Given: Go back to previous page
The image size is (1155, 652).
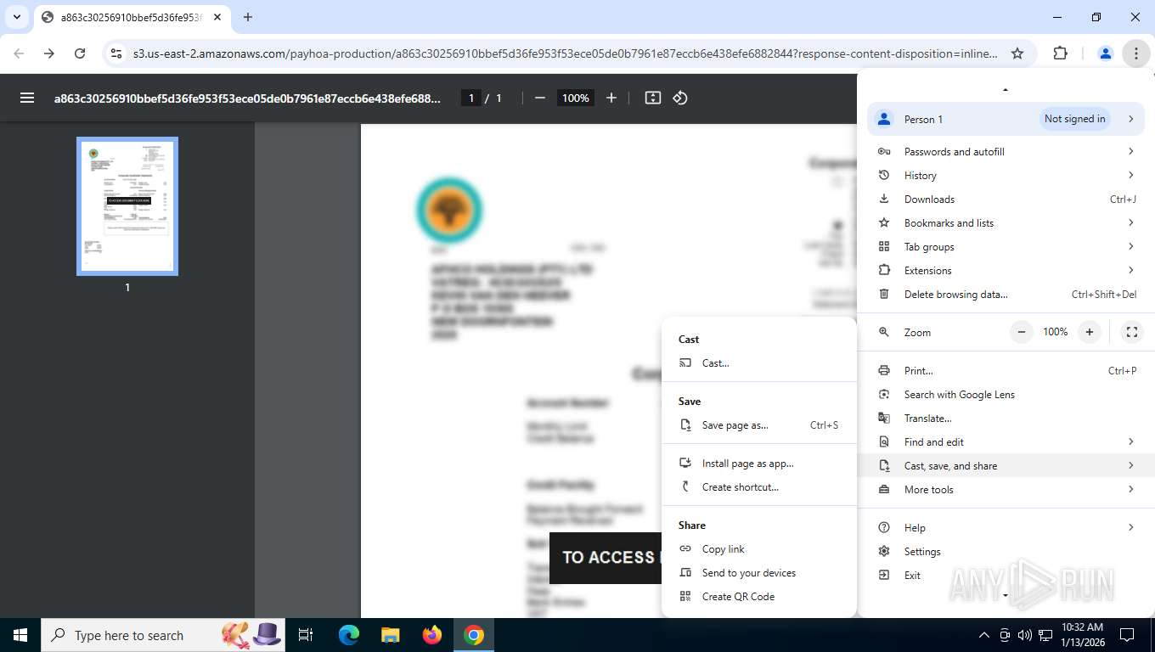Looking at the screenshot, I should (x=19, y=53).
